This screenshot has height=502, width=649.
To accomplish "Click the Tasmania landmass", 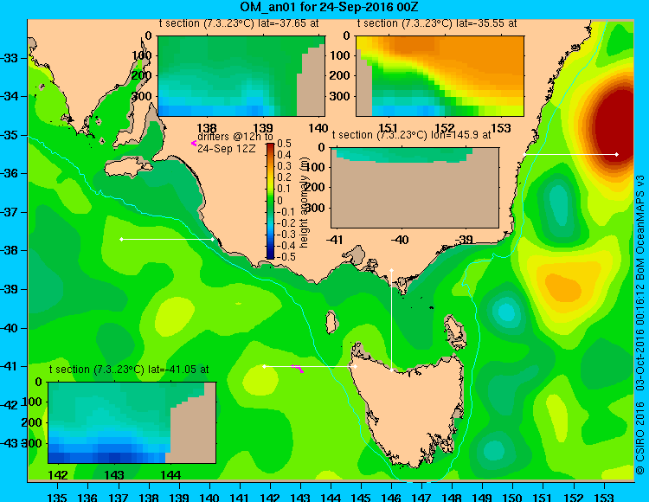I will click(410, 409).
